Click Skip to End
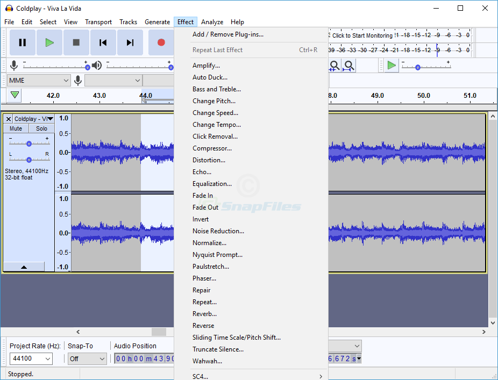498x380 pixels. tap(130, 42)
